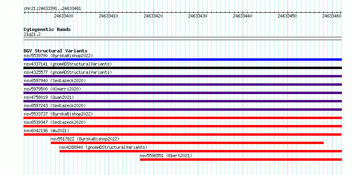The width and height of the screenshot is (353, 175).
Task: Open variant nsv6042196 (Wu2021) label
Action: click(x=46, y=131)
